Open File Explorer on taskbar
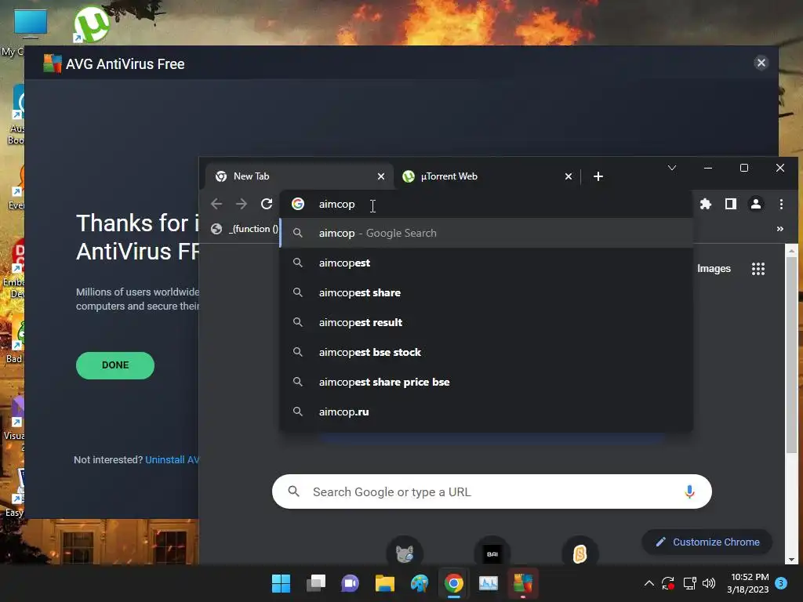The width and height of the screenshot is (803, 602). click(x=384, y=583)
